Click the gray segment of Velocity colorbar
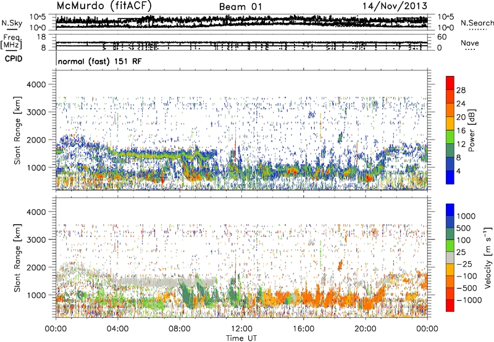This screenshot has height=342, width=494. tap(450, 257)
